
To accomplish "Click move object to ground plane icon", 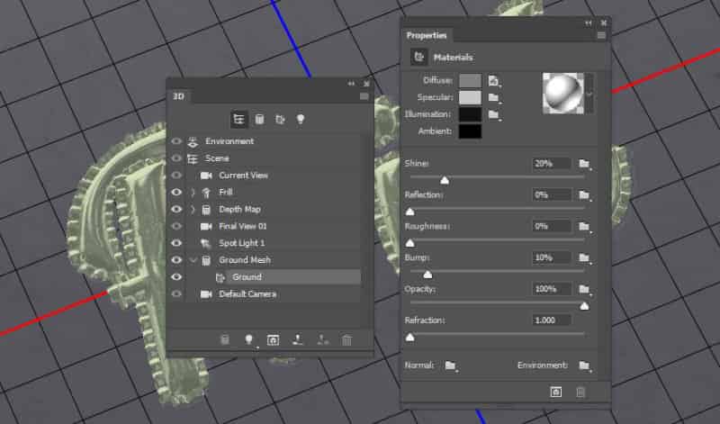I will coord(298,340).
